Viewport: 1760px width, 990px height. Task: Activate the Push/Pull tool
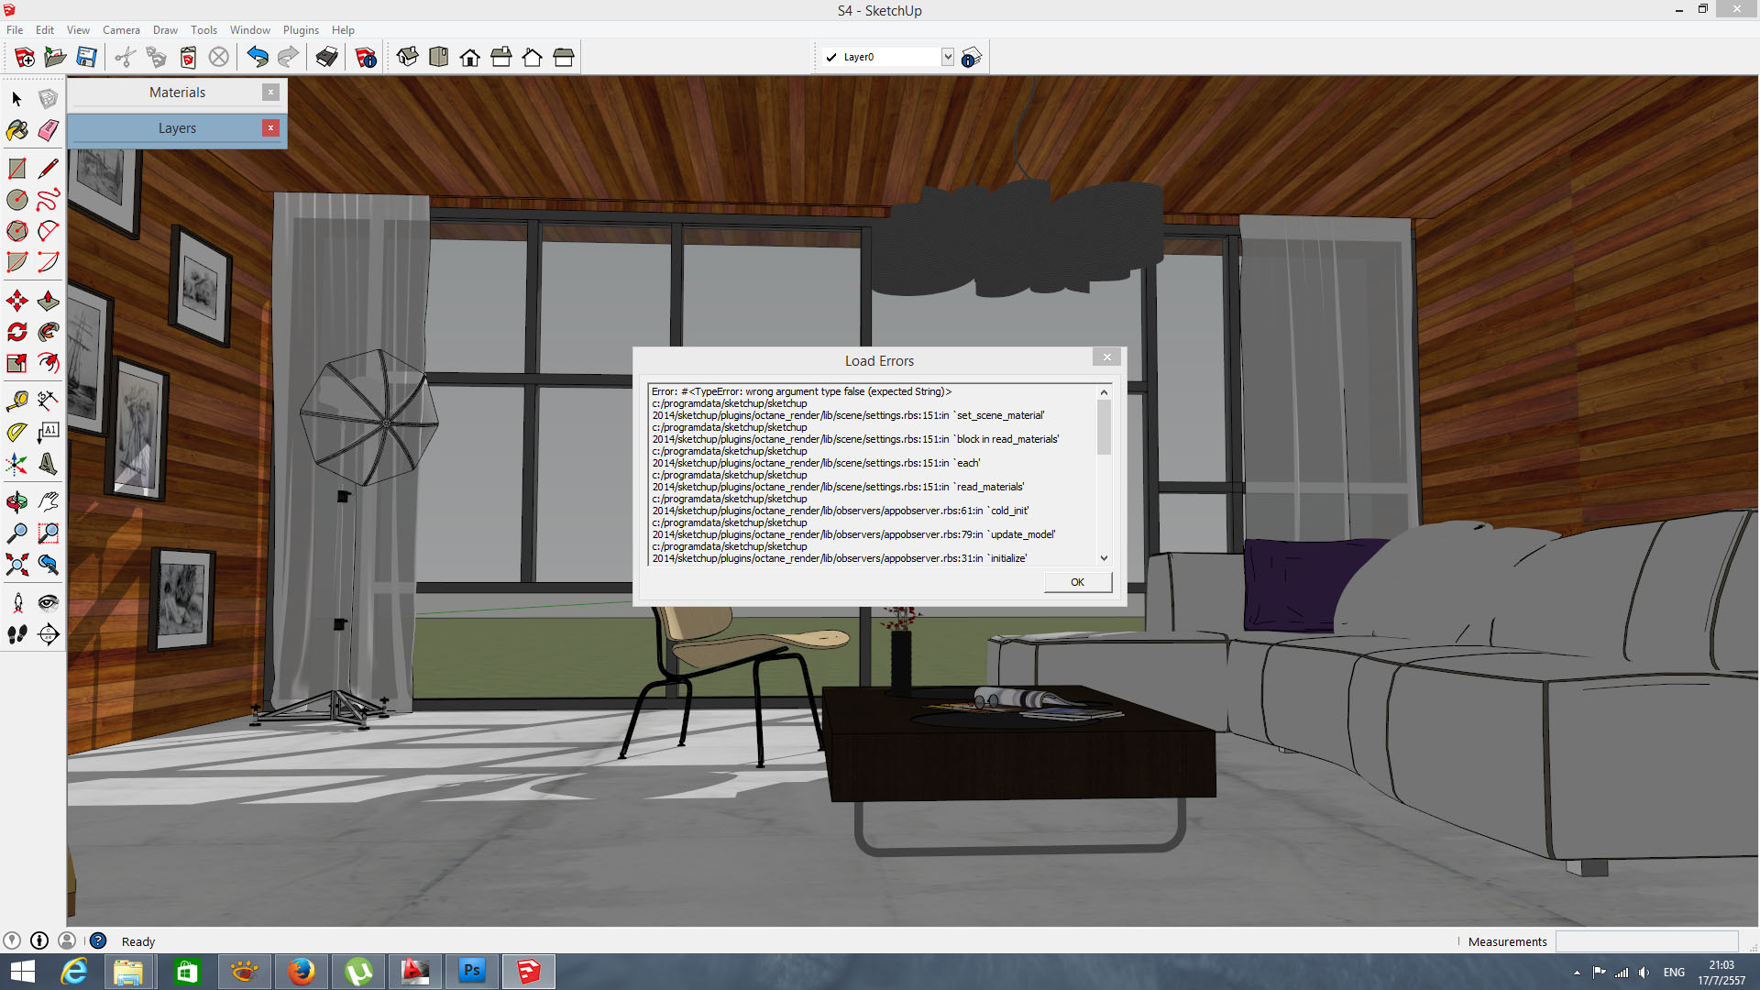pyautogui.click(x=49, y=301)
